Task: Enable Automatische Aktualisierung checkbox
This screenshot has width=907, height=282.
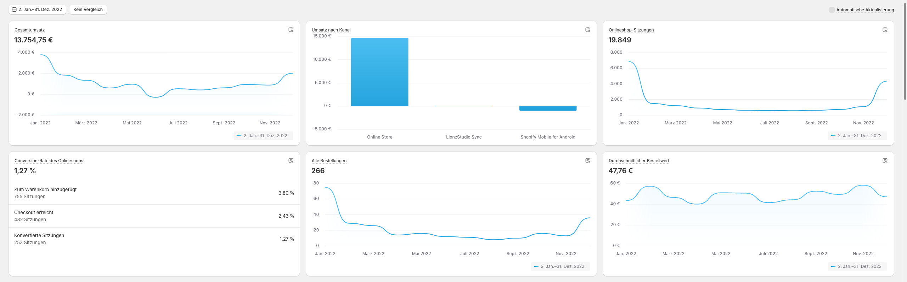Action: (x=832, y=10)
